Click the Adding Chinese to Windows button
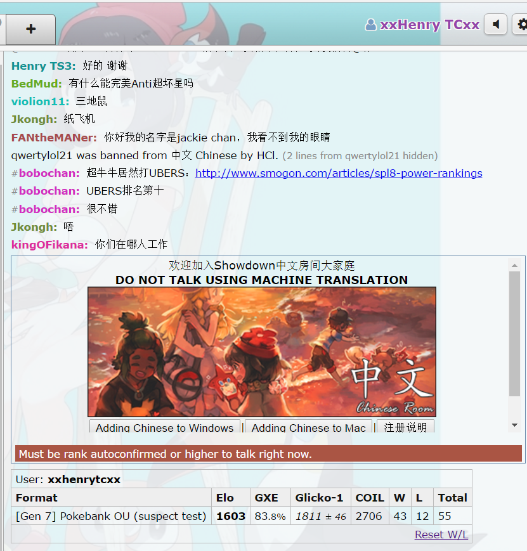 [x=164, y=427]
